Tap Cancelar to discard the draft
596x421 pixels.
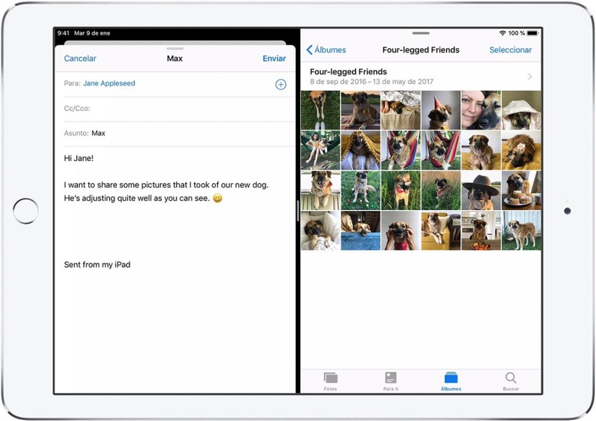pos(80,58)
